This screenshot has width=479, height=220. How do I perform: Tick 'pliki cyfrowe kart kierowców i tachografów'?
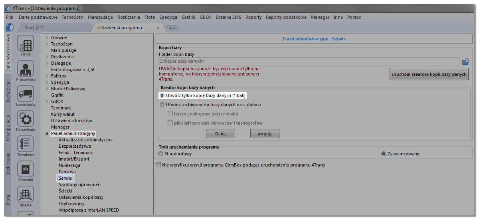click(170, 123)
